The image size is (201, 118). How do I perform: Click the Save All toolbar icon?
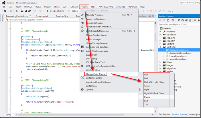pyautogui.click(x=29, y=11)
